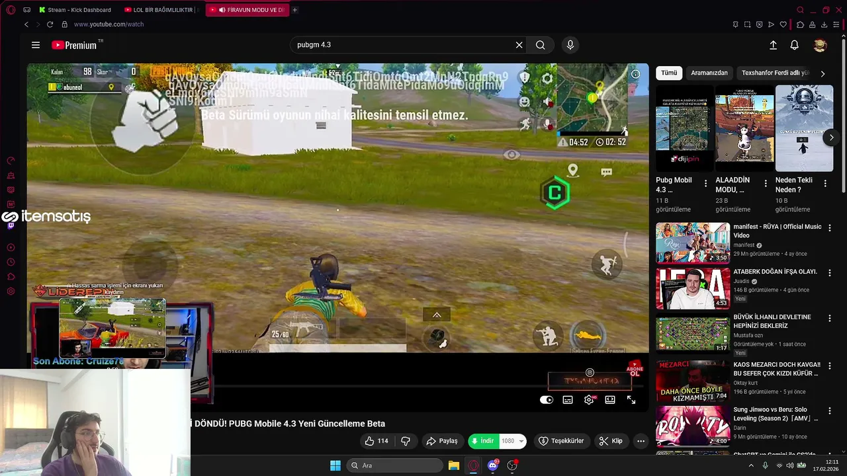Viewport: 847px width, 476px height.
Task: Click the taskbar Ara search box
Action: tap(394, 465)
